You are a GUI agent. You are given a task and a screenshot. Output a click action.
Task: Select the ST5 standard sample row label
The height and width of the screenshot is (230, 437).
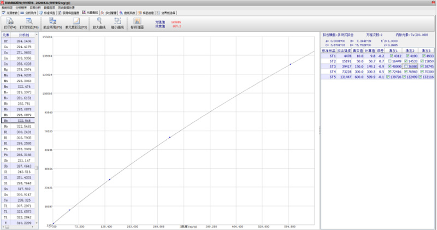point(333,77)
